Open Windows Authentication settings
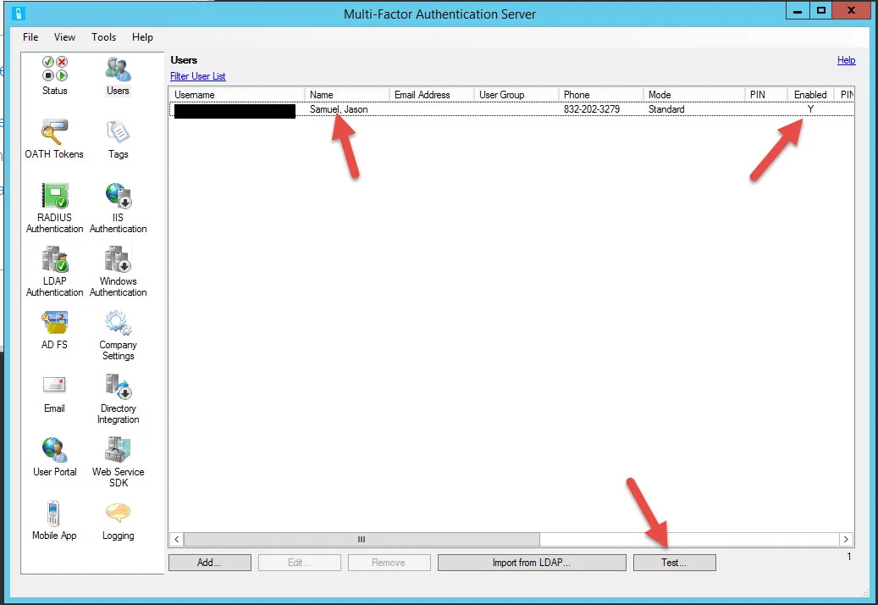Screen dimensions: 878x605 pyautogui.click(x=119, y=272)
